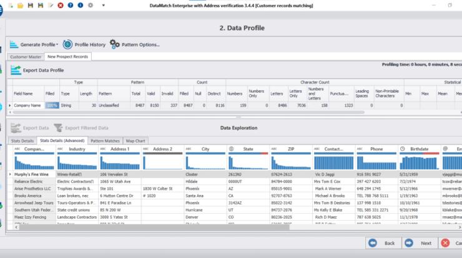Open a project with the yellow folder icon
The height and width of the screenshot is (258, 462).
click(21, 5)
